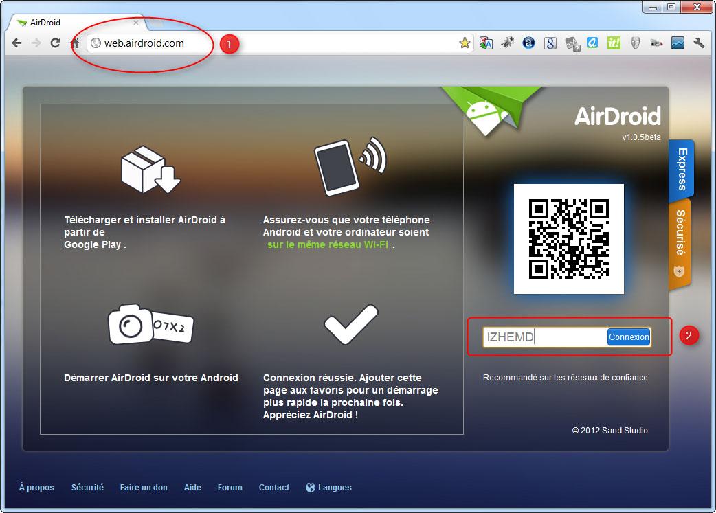Click the 'Recommandé sur les réseaux de confiance' text
The image size is (716, 513).
point(566,378)
